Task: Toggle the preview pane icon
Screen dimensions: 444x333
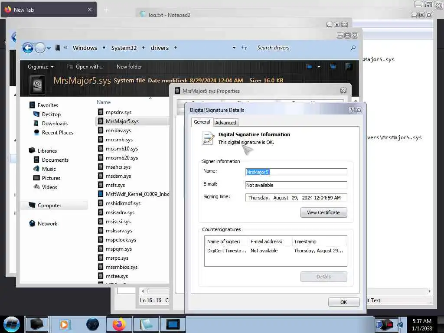Action: pos(333,67)
